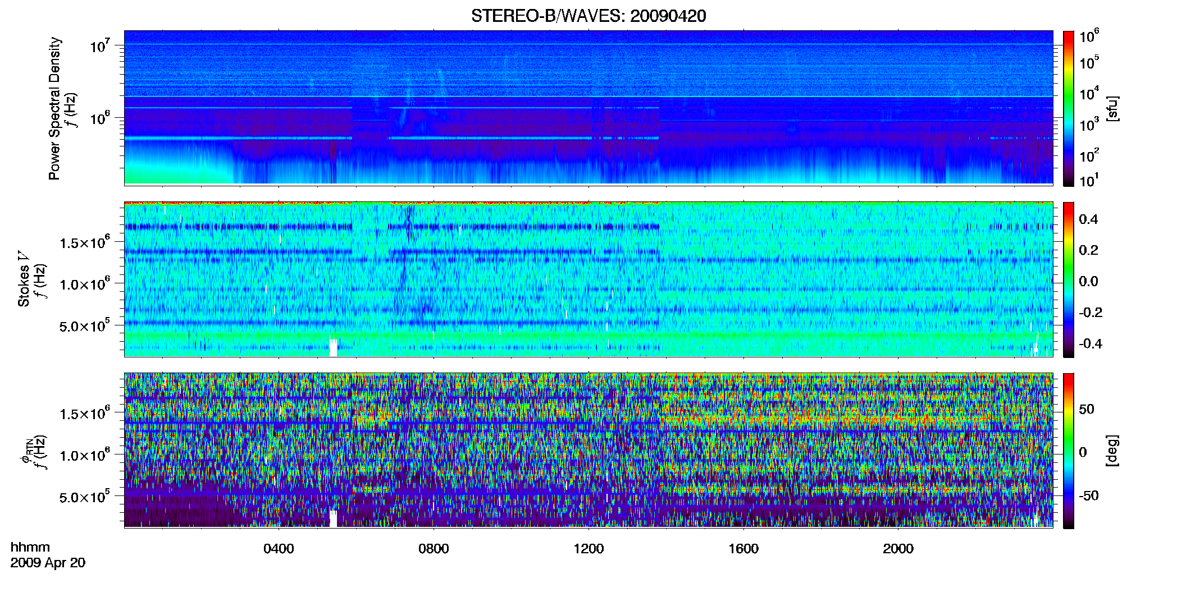Image resolution: width=1177 pixels, height=606 pixels.
Task: Click the "2009 Apr 20" date label
Action: click(x=48, y=563)
